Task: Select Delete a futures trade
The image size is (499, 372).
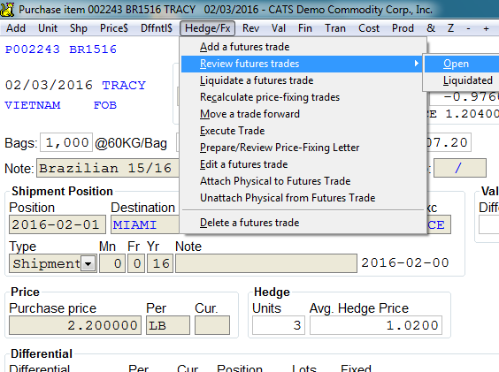Action: (302, 223)
